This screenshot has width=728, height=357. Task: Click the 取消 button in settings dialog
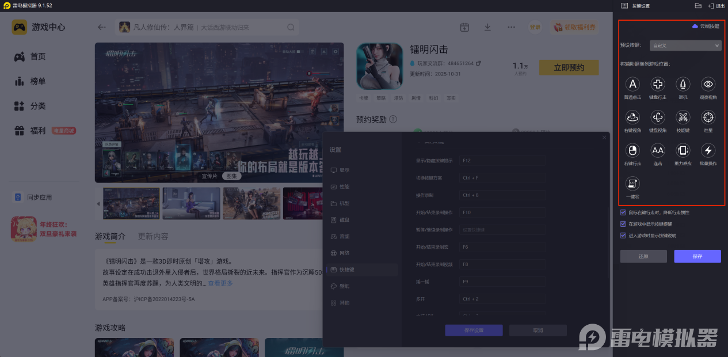538,331
